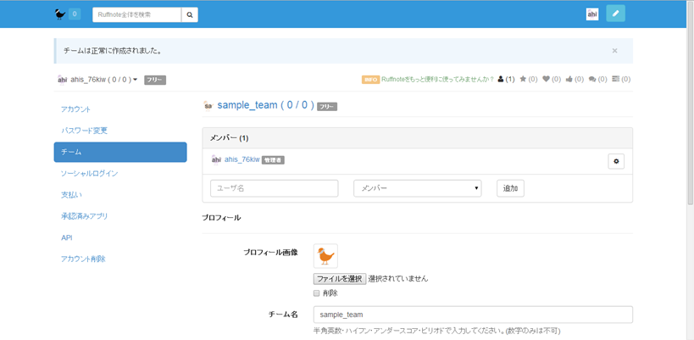Open the pencil new-note button
Screen dimensions: 694x340
click(x=616, y=14)
